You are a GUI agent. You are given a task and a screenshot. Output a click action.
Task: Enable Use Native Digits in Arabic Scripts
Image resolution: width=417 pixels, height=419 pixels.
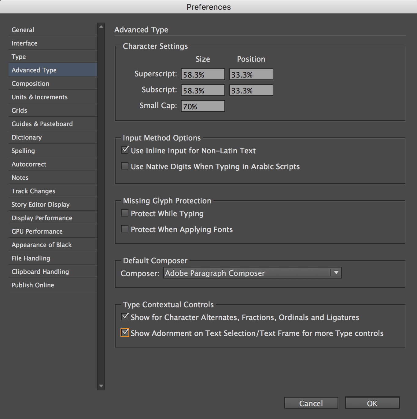pos(125,166)
